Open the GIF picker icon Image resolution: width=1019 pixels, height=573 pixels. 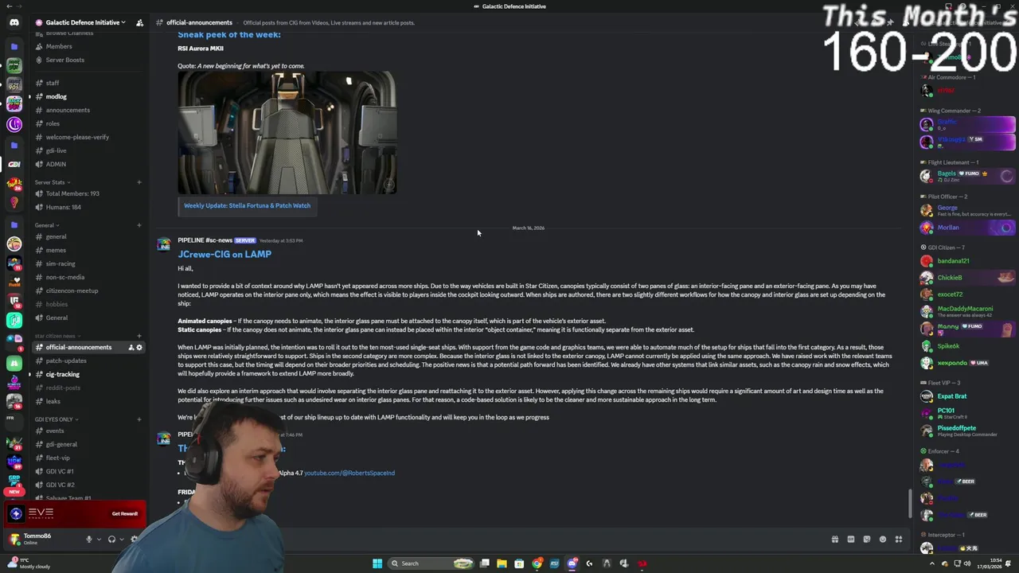click(850, 540)
